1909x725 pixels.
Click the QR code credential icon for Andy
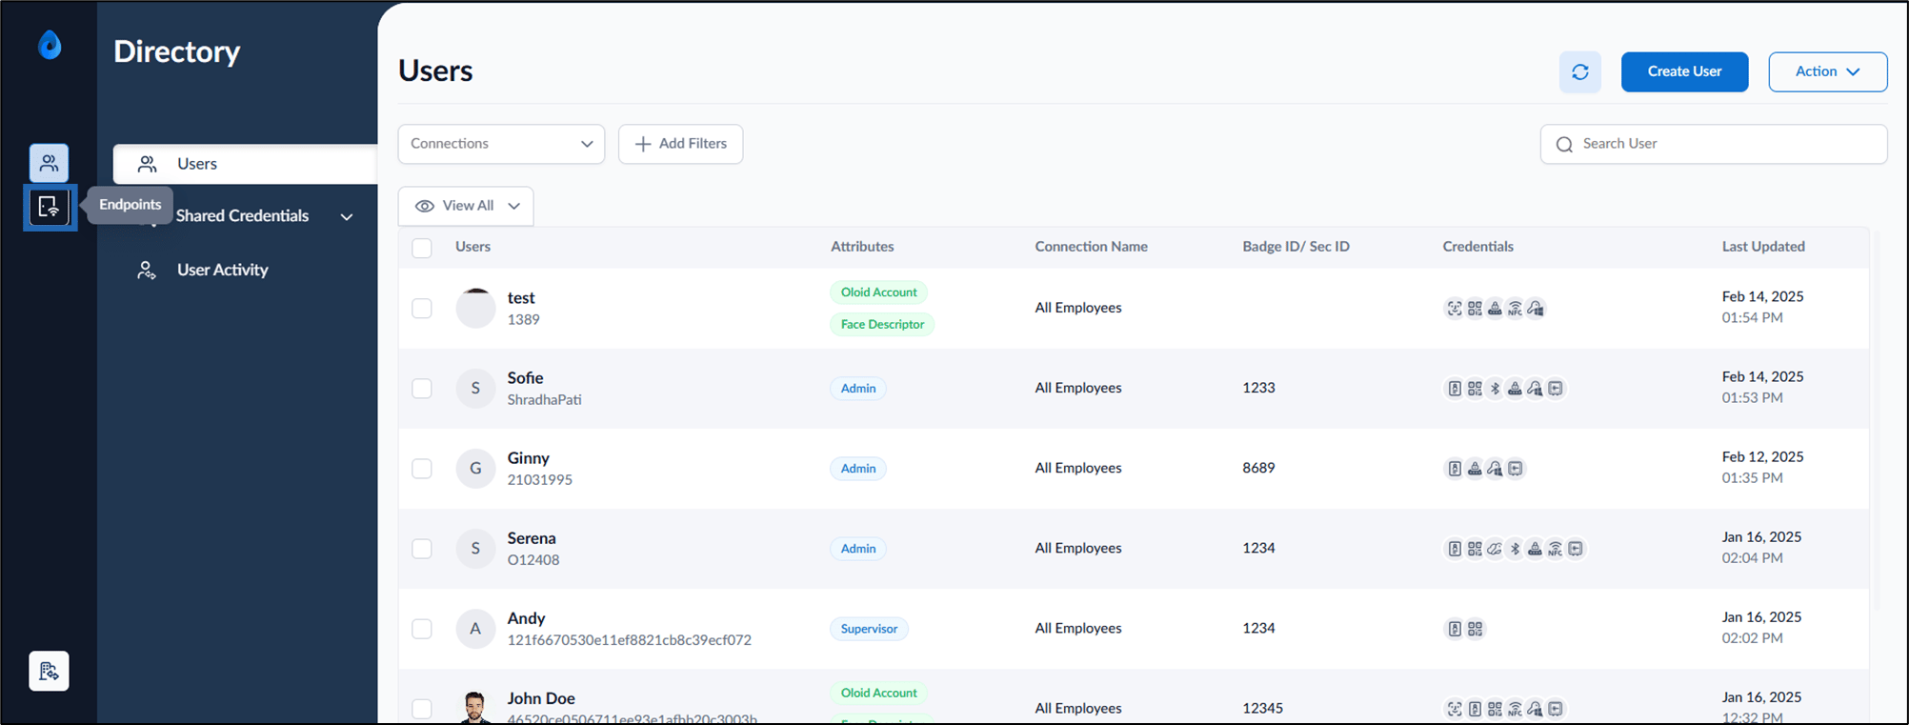coord(1475,629)
